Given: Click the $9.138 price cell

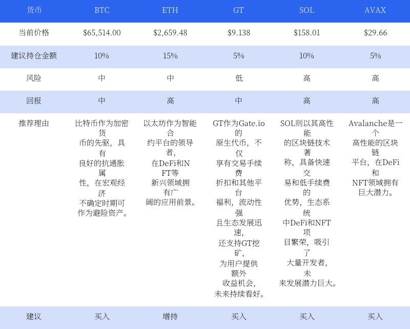Looking at the screenshot, I should (x=239, y=33).
